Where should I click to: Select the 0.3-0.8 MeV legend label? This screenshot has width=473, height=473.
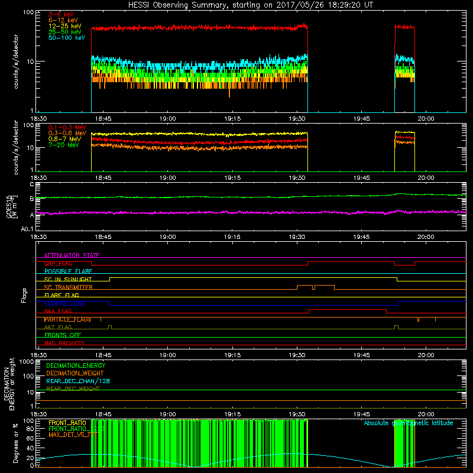[x=67, y=133]
